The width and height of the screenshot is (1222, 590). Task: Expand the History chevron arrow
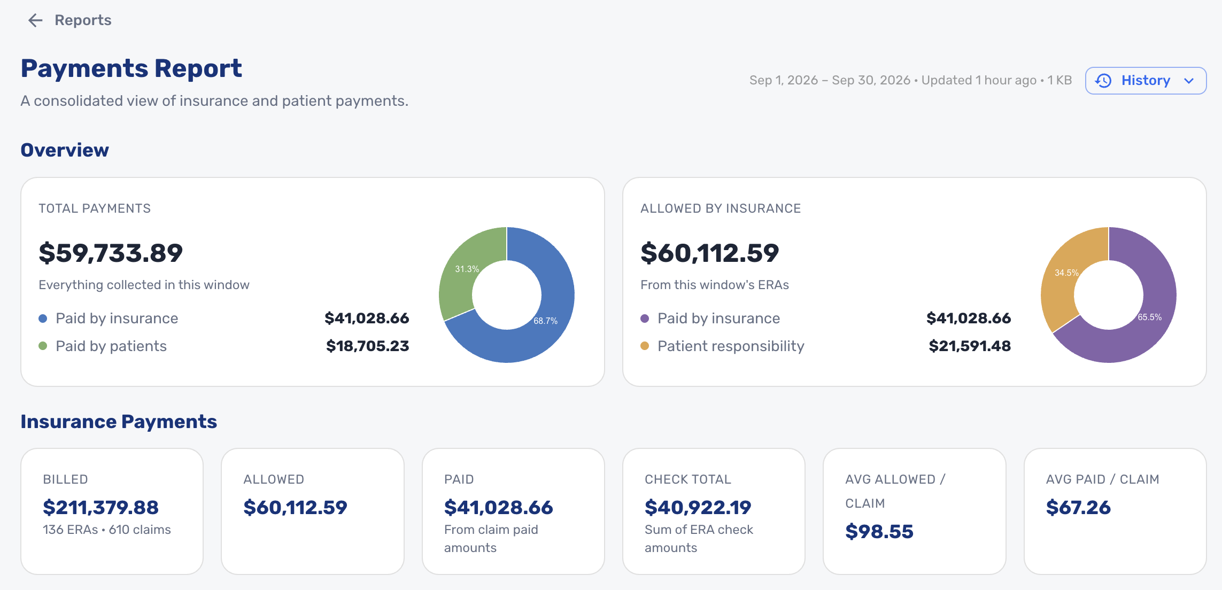tap(1189, 81)
